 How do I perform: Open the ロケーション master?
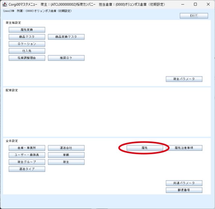pos(27,44)
